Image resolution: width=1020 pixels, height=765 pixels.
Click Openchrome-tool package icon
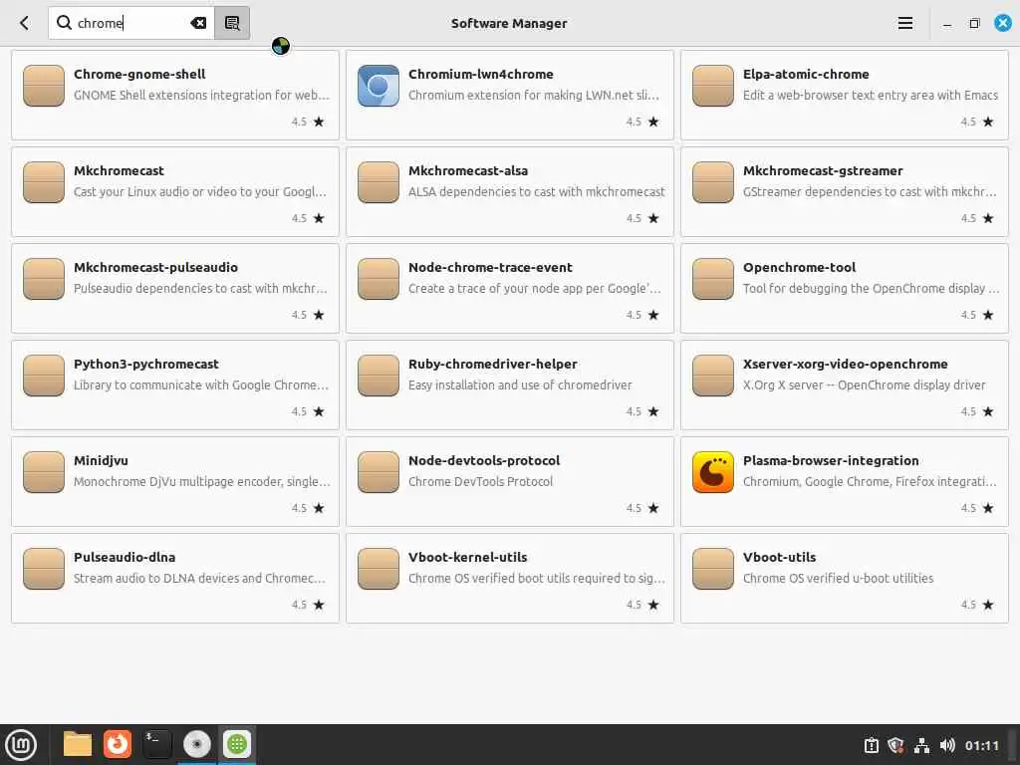[x=713, y=279]
